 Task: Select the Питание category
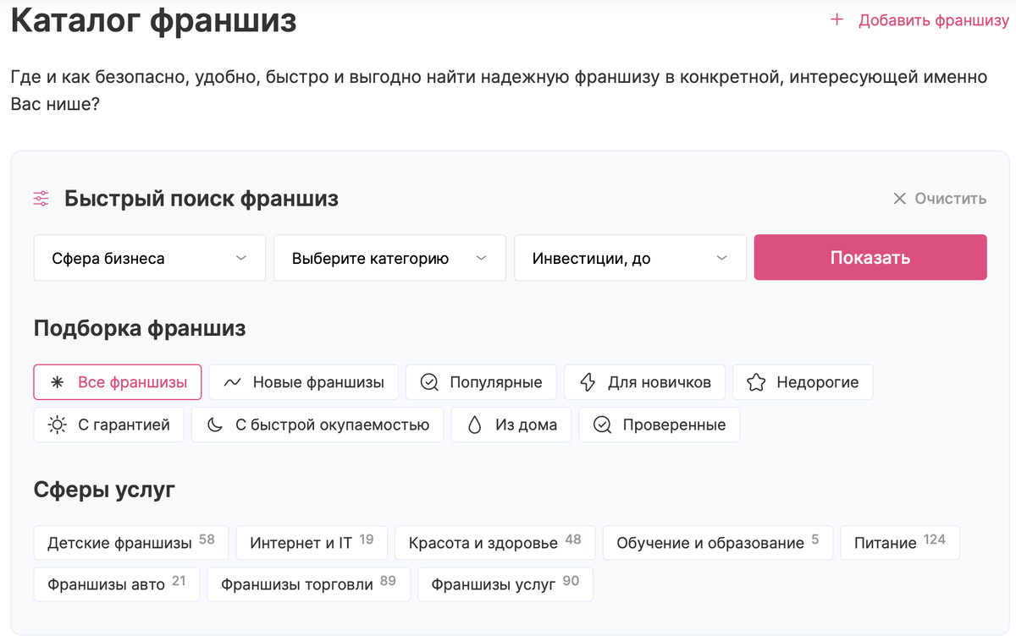[x=899, y=542]
